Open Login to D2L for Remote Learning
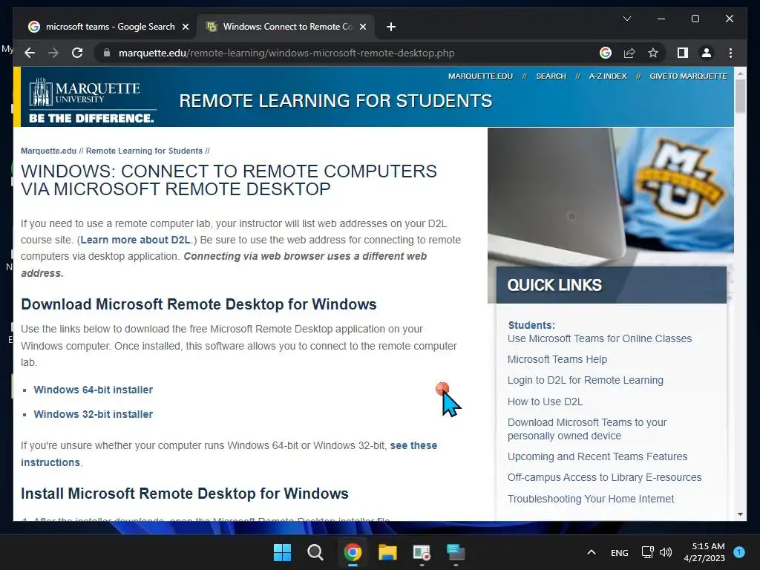The image size is (760, 570). [586, 381]
